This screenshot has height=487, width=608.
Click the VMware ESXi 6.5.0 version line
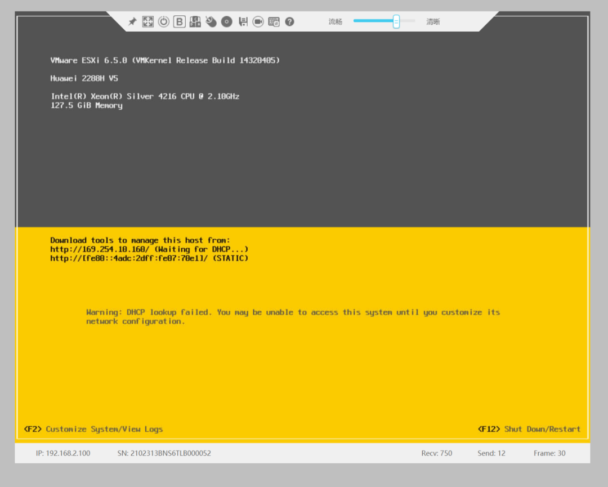tap(165, 60)
